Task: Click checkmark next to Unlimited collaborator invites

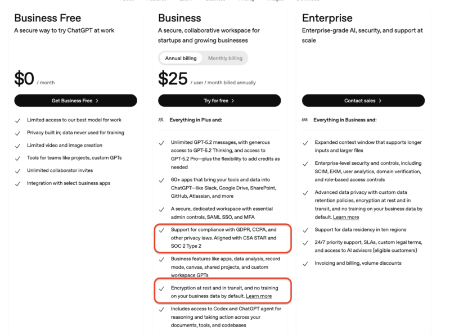Action: click(x=17, y=171)
